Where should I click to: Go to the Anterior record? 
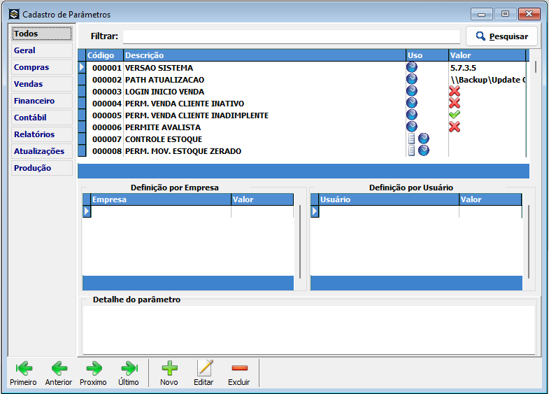(59, 368)
